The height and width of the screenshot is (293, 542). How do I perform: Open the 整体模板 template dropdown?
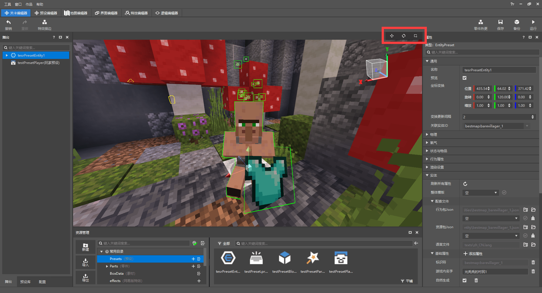click(480, 193)
